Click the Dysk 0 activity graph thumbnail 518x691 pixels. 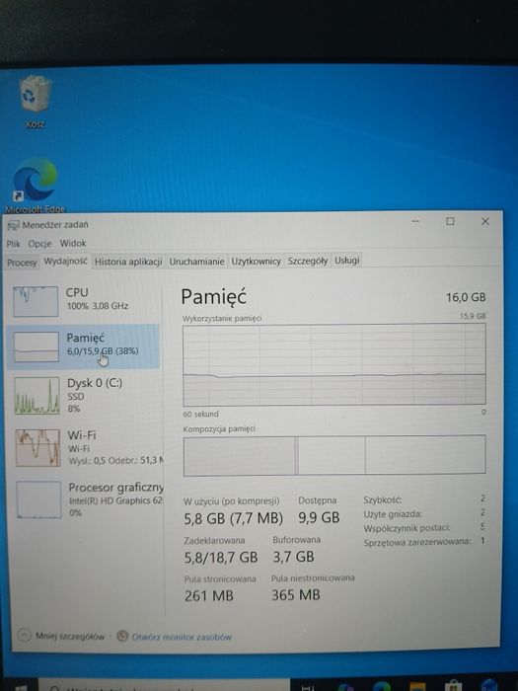pos(37,396)
